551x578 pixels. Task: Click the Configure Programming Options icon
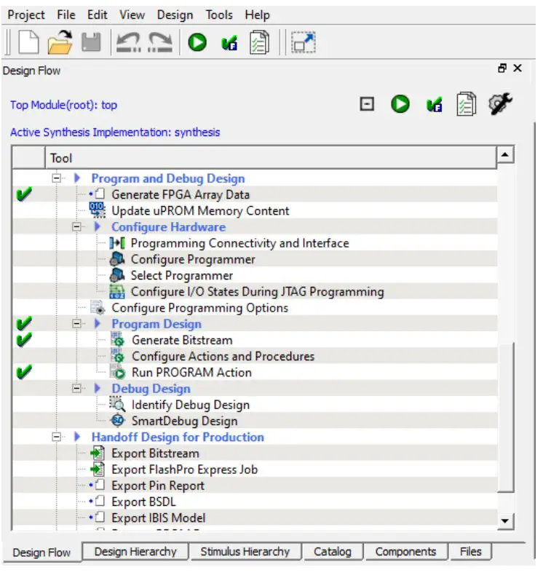[x=98, y=308]
